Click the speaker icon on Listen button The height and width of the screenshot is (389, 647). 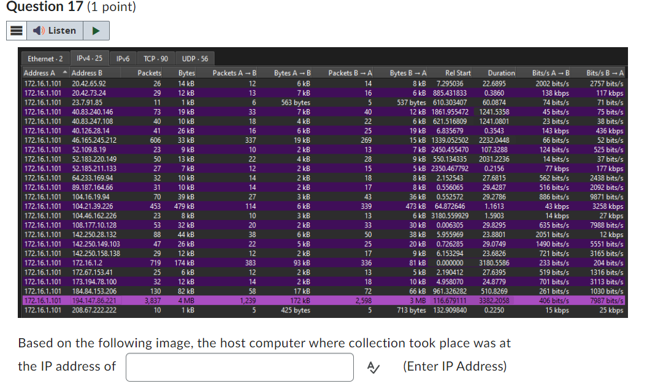(37, 31)
